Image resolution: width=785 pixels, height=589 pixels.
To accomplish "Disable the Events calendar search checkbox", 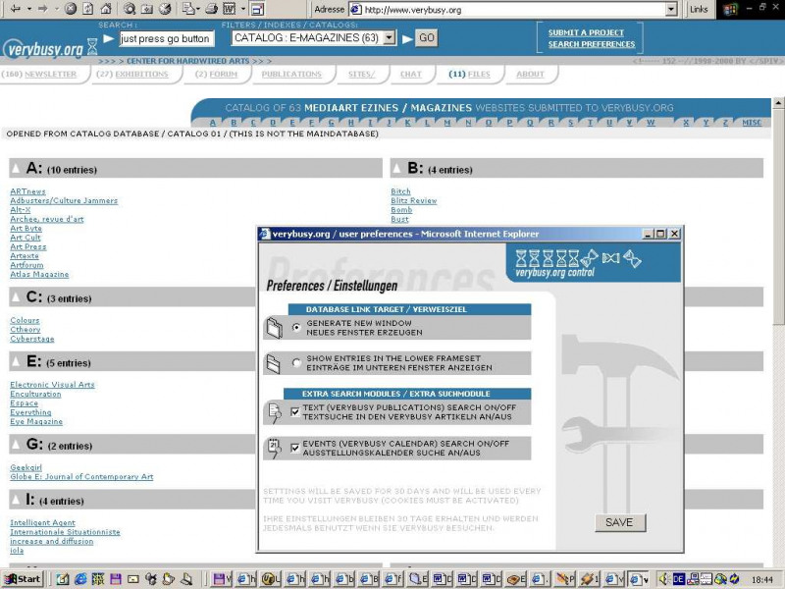I will 296,448.
